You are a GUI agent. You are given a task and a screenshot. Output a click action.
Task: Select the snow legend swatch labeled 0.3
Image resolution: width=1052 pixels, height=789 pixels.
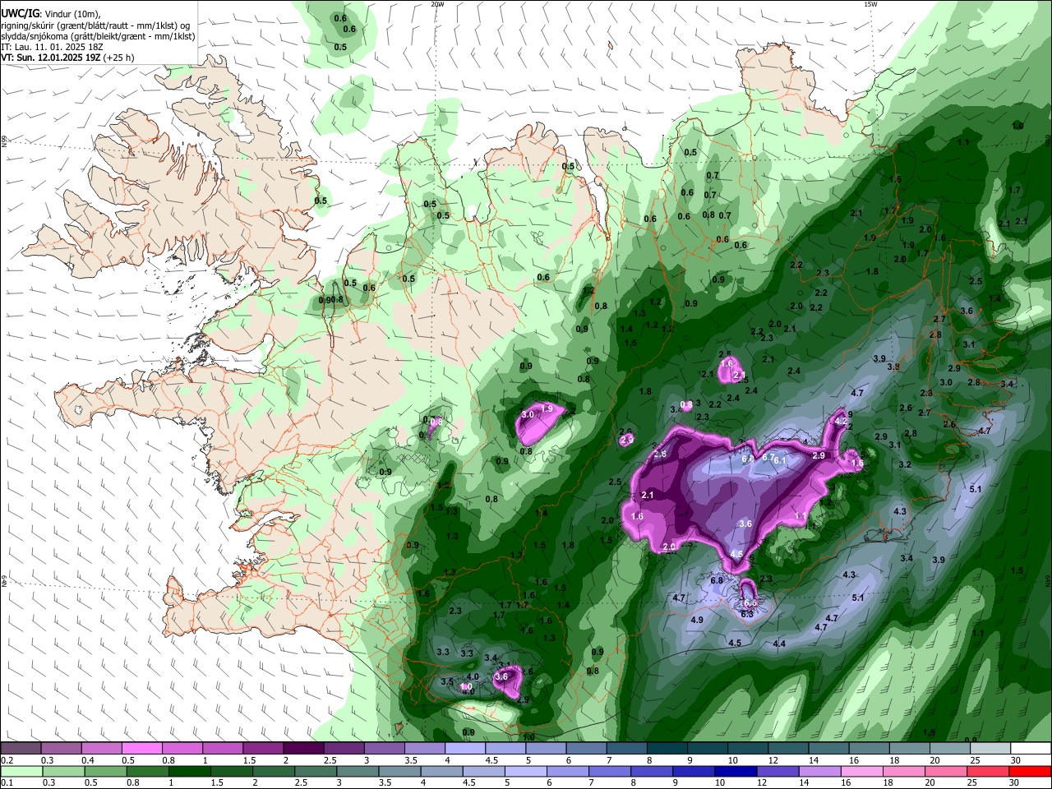(61, 749)
